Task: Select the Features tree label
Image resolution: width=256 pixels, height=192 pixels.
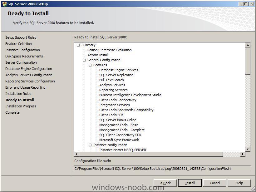Action: 100,65
